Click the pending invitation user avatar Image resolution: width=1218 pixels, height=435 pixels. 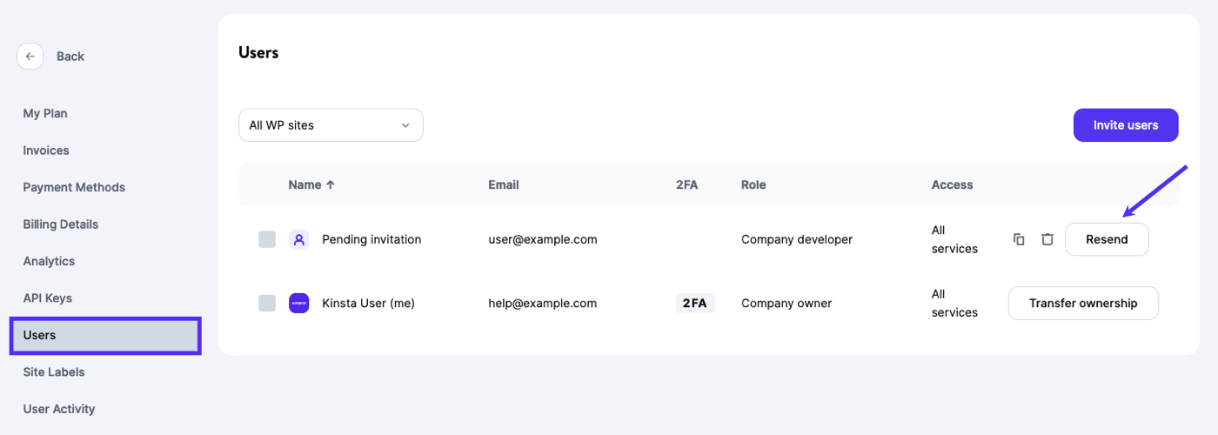[x=298, y=239]
